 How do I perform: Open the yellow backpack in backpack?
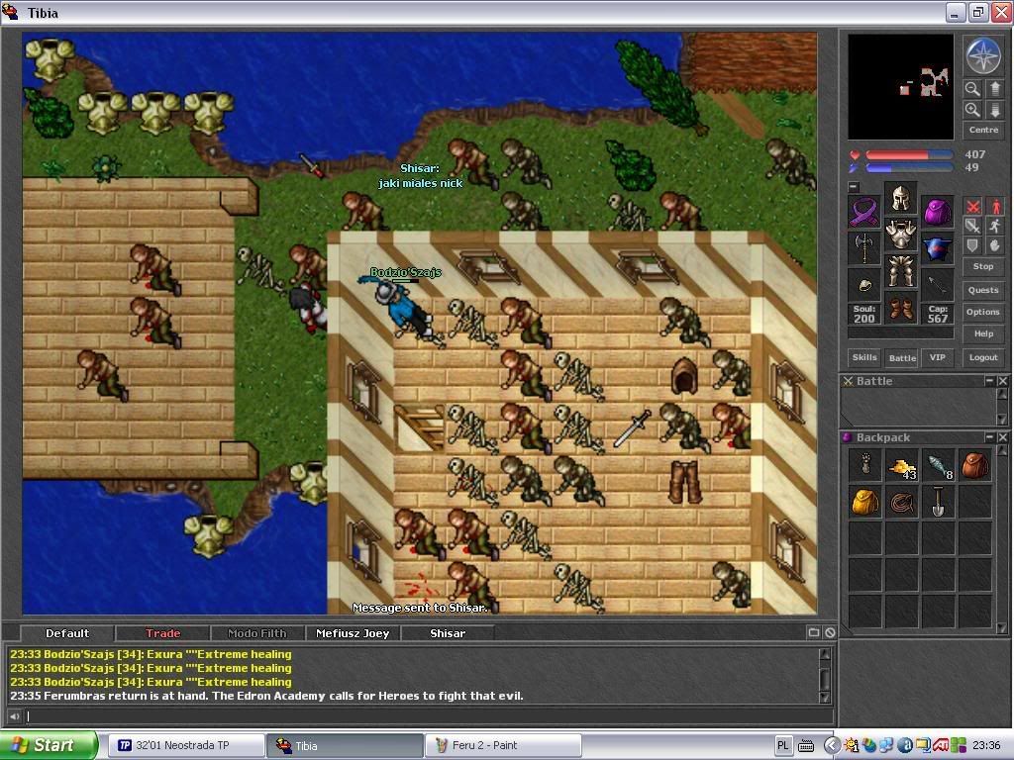(865, 502)
